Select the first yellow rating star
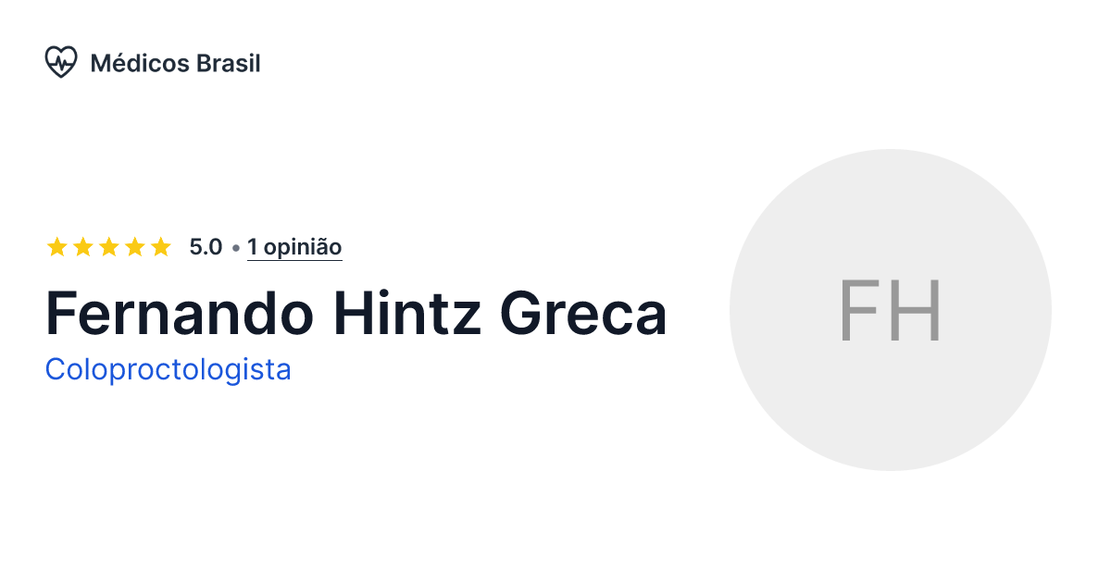Viewport: 1111px width, 583px height. click(x=57, y=247)
